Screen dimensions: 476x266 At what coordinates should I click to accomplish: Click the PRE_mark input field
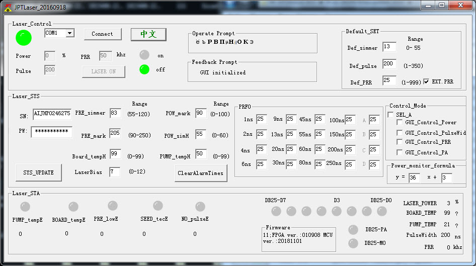[x=115, y=133]
